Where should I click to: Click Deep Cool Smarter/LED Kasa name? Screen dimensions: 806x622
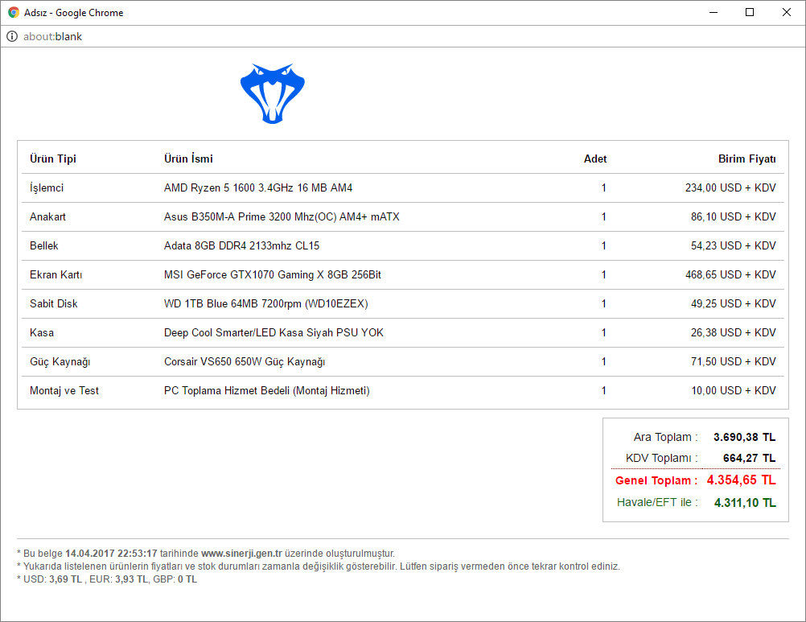[273, 332]
